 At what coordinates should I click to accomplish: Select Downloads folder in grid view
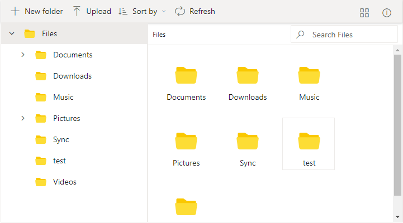pyautogui.click(x=248, y=84)
